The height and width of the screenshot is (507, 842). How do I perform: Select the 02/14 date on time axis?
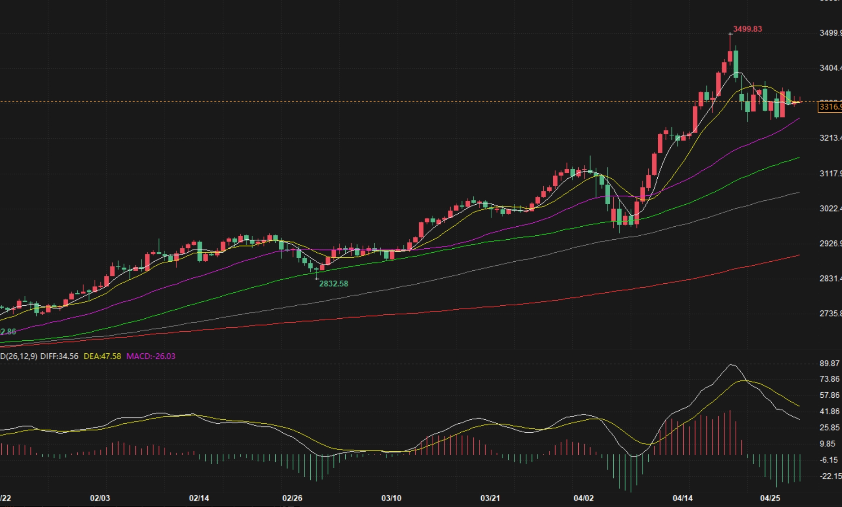(x=199, y=498)
